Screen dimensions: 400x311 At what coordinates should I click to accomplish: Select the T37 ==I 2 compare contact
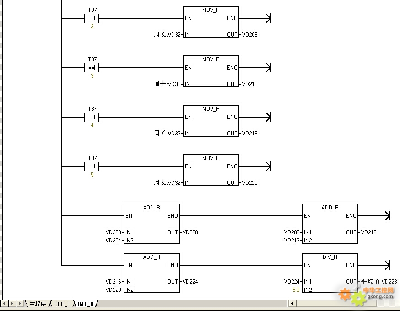point(92,18)
